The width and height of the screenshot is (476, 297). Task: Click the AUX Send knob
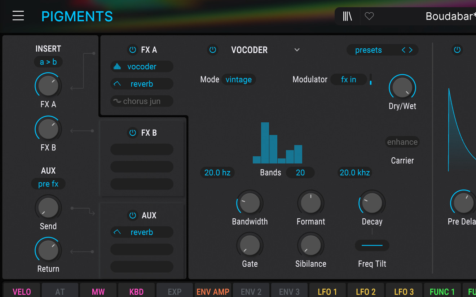click(x=48, y=208)
